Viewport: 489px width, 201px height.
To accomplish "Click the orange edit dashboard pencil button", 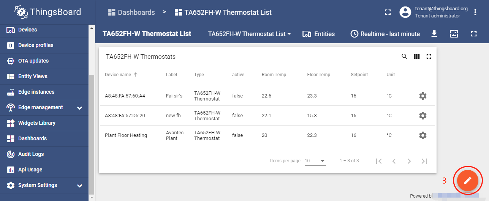I will [x=468, y=181].
